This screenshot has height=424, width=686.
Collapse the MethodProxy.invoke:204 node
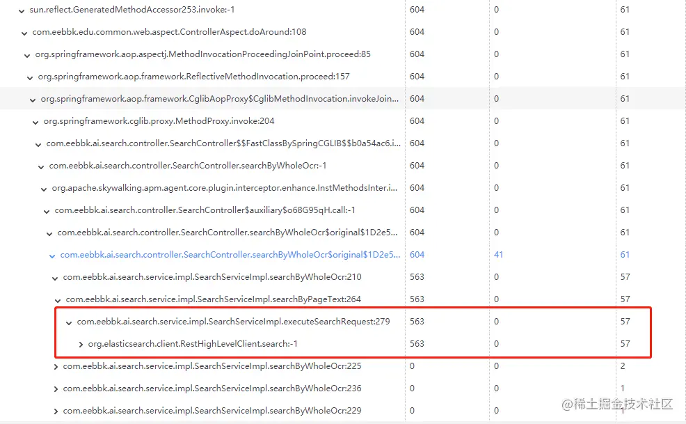tap(35, 123)
